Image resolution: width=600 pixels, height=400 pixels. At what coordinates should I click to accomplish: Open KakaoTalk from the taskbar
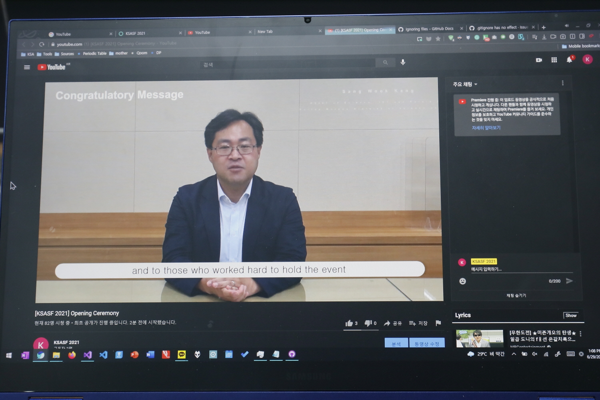coord(182,354)
